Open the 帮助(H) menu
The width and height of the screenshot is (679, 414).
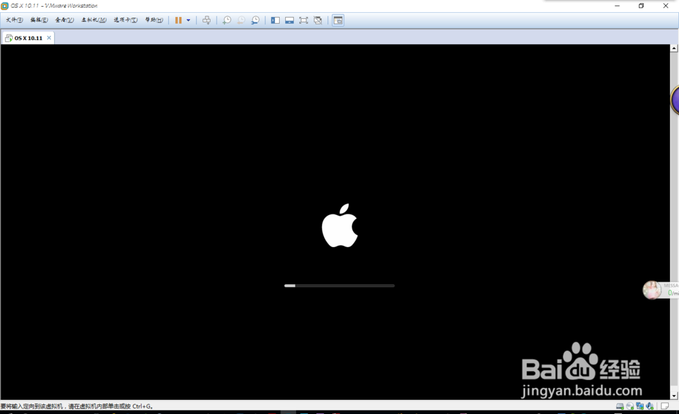pyautogui.click(x=153, y=20)
